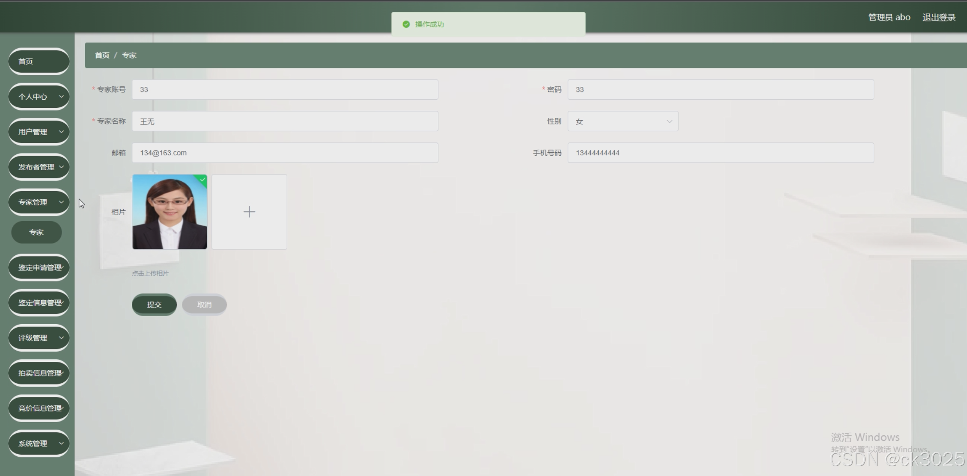
Task: Open the 首页 sidebar menu item
Action: [39, 62]
